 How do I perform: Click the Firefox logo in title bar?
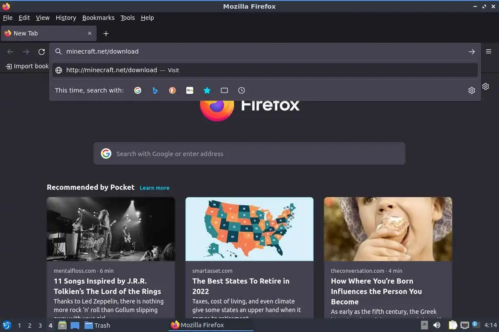(6, 6)
